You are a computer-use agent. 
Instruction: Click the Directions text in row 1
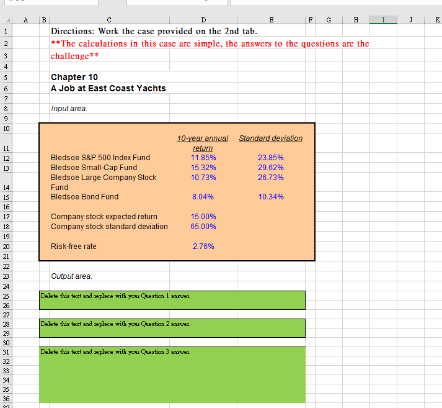click(x=154, y=31)
